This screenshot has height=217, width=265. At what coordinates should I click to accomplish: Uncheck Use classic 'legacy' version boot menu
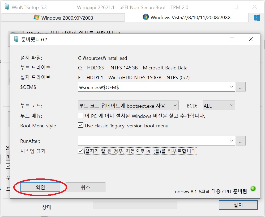tap(81, 125)
